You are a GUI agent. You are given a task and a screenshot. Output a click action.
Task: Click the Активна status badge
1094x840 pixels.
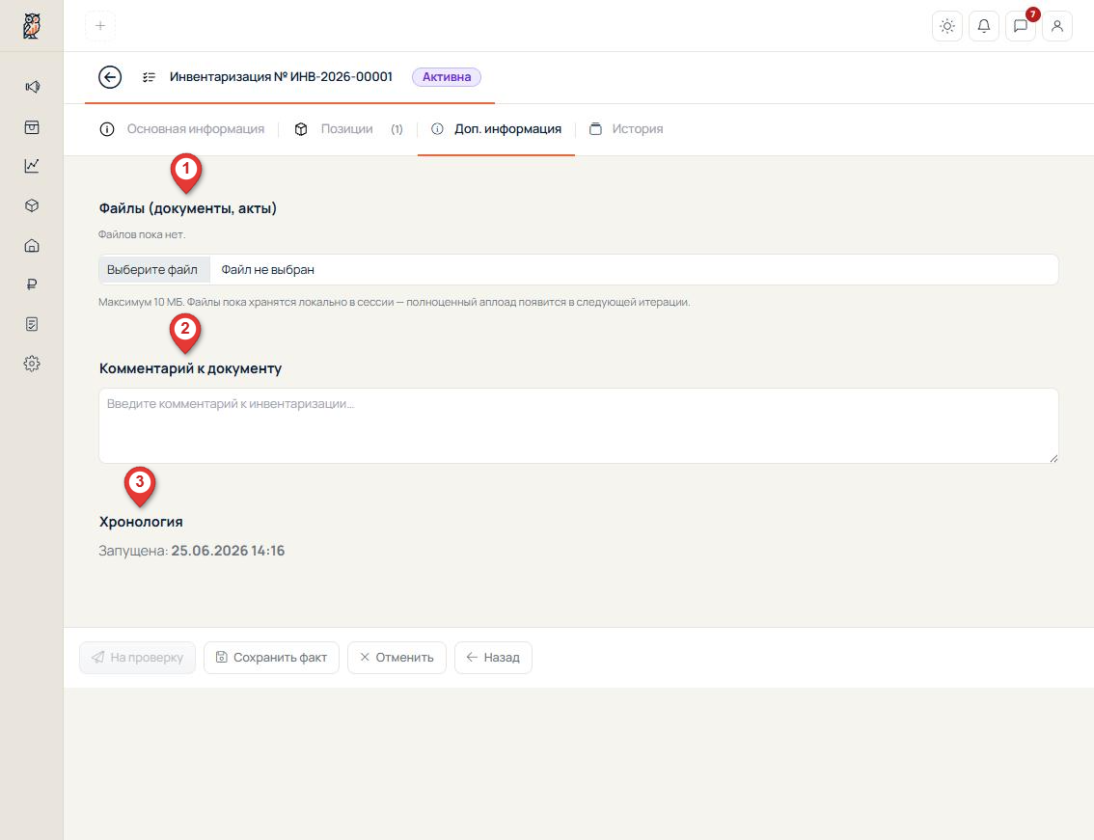[x=447, y=77]
